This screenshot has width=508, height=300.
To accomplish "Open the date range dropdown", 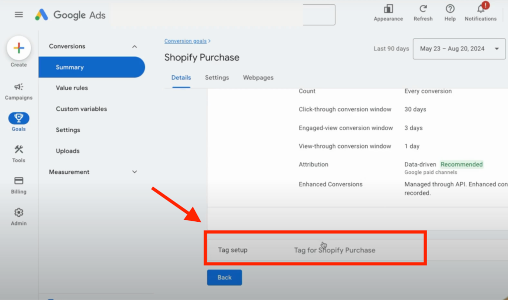I will pos(459,49).
